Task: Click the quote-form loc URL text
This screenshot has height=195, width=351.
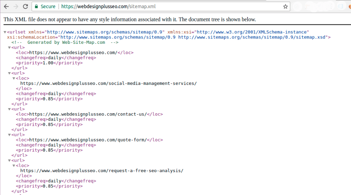Action: pos(88,140)
